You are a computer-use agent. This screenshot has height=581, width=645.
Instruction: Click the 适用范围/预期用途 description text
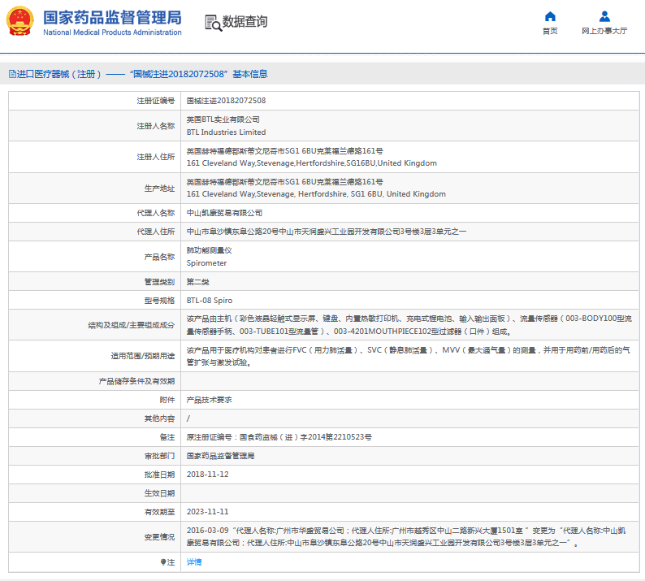(408, 357)
